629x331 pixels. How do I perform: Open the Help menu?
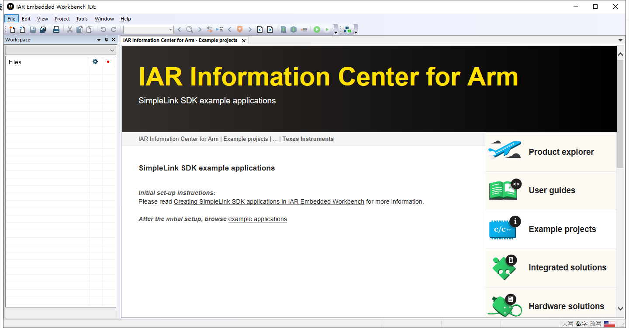[126, 19]
